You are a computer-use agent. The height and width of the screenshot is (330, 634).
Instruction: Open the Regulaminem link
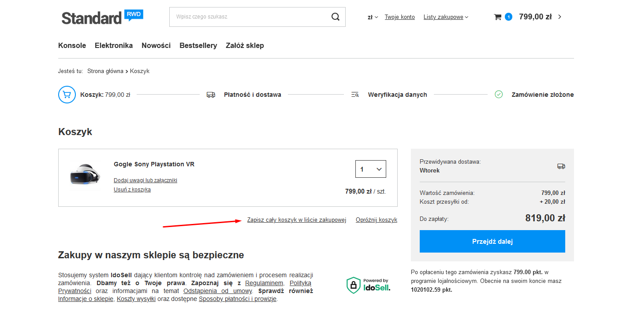(x=264, y=283)
